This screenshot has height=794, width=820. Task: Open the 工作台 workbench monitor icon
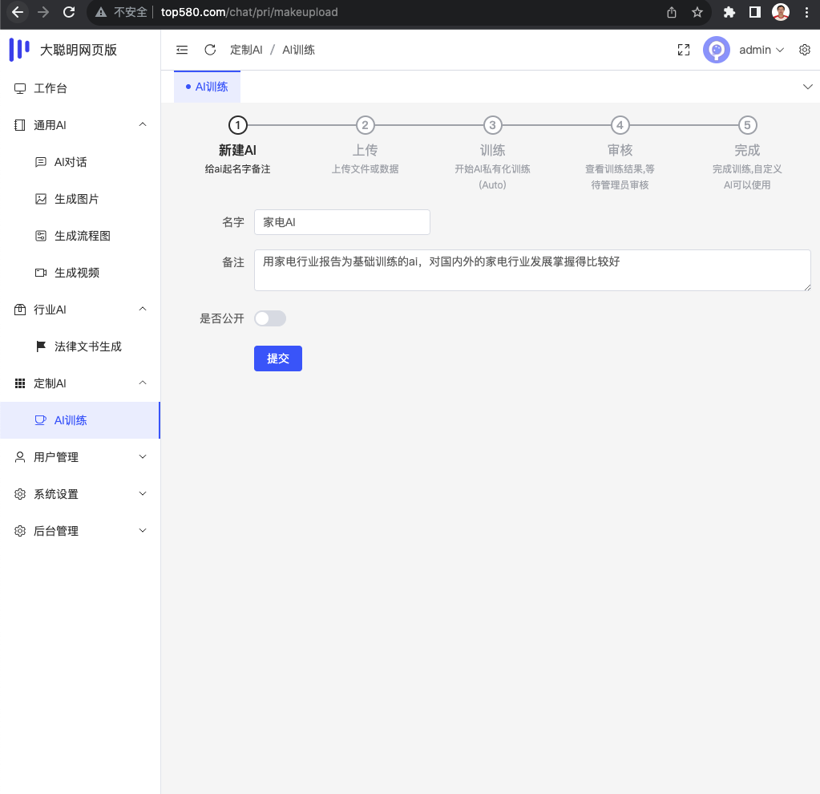[x=19, y=87]
